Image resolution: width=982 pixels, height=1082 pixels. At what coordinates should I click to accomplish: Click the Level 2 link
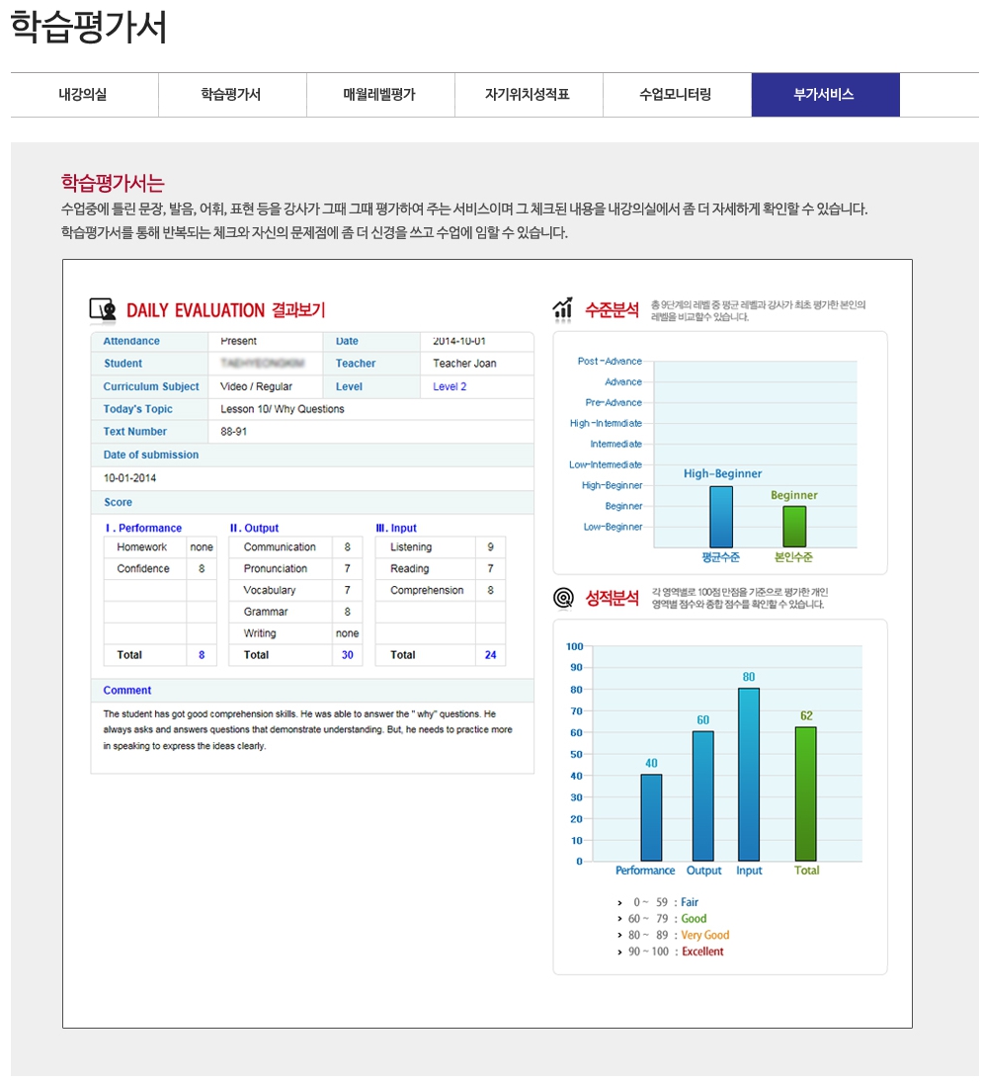pos(450,386)
